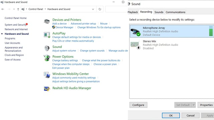The height and width of the screenshot is (120, 214).
Task: Click Change what the power buttons do
Action: pos(101,60)
